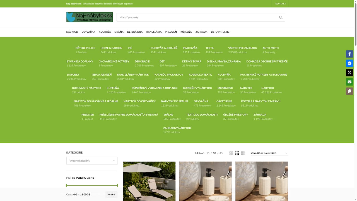Share page on Facebook
The width and height of the screenshot is (357, 201).
click(x=349, y=54)
